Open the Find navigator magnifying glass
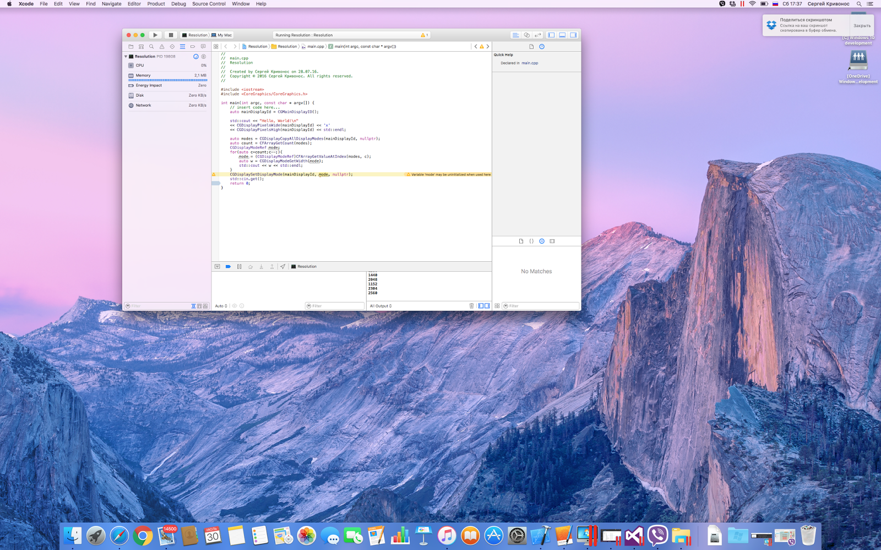This screenshot has width=881, height=550. (x=151, y=46)
